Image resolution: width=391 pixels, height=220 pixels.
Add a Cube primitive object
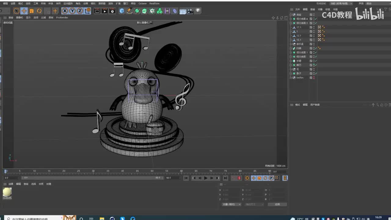click(x=122, y=11)
